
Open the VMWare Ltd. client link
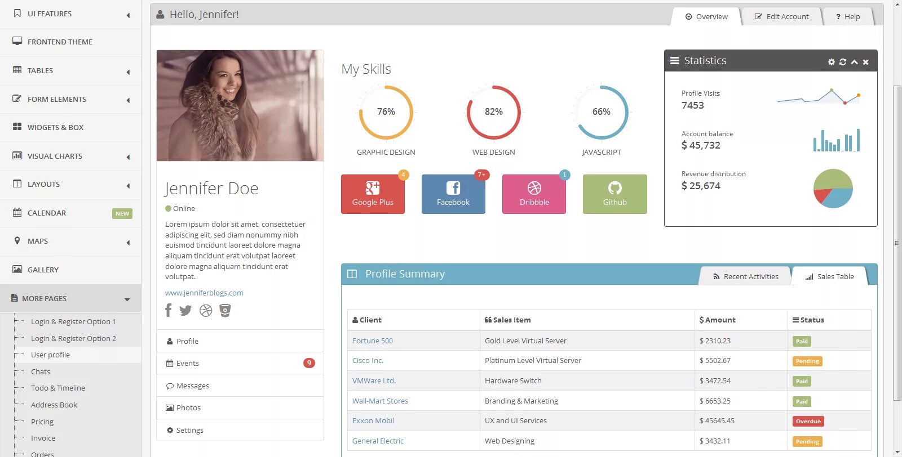click(x=374, y=380)
